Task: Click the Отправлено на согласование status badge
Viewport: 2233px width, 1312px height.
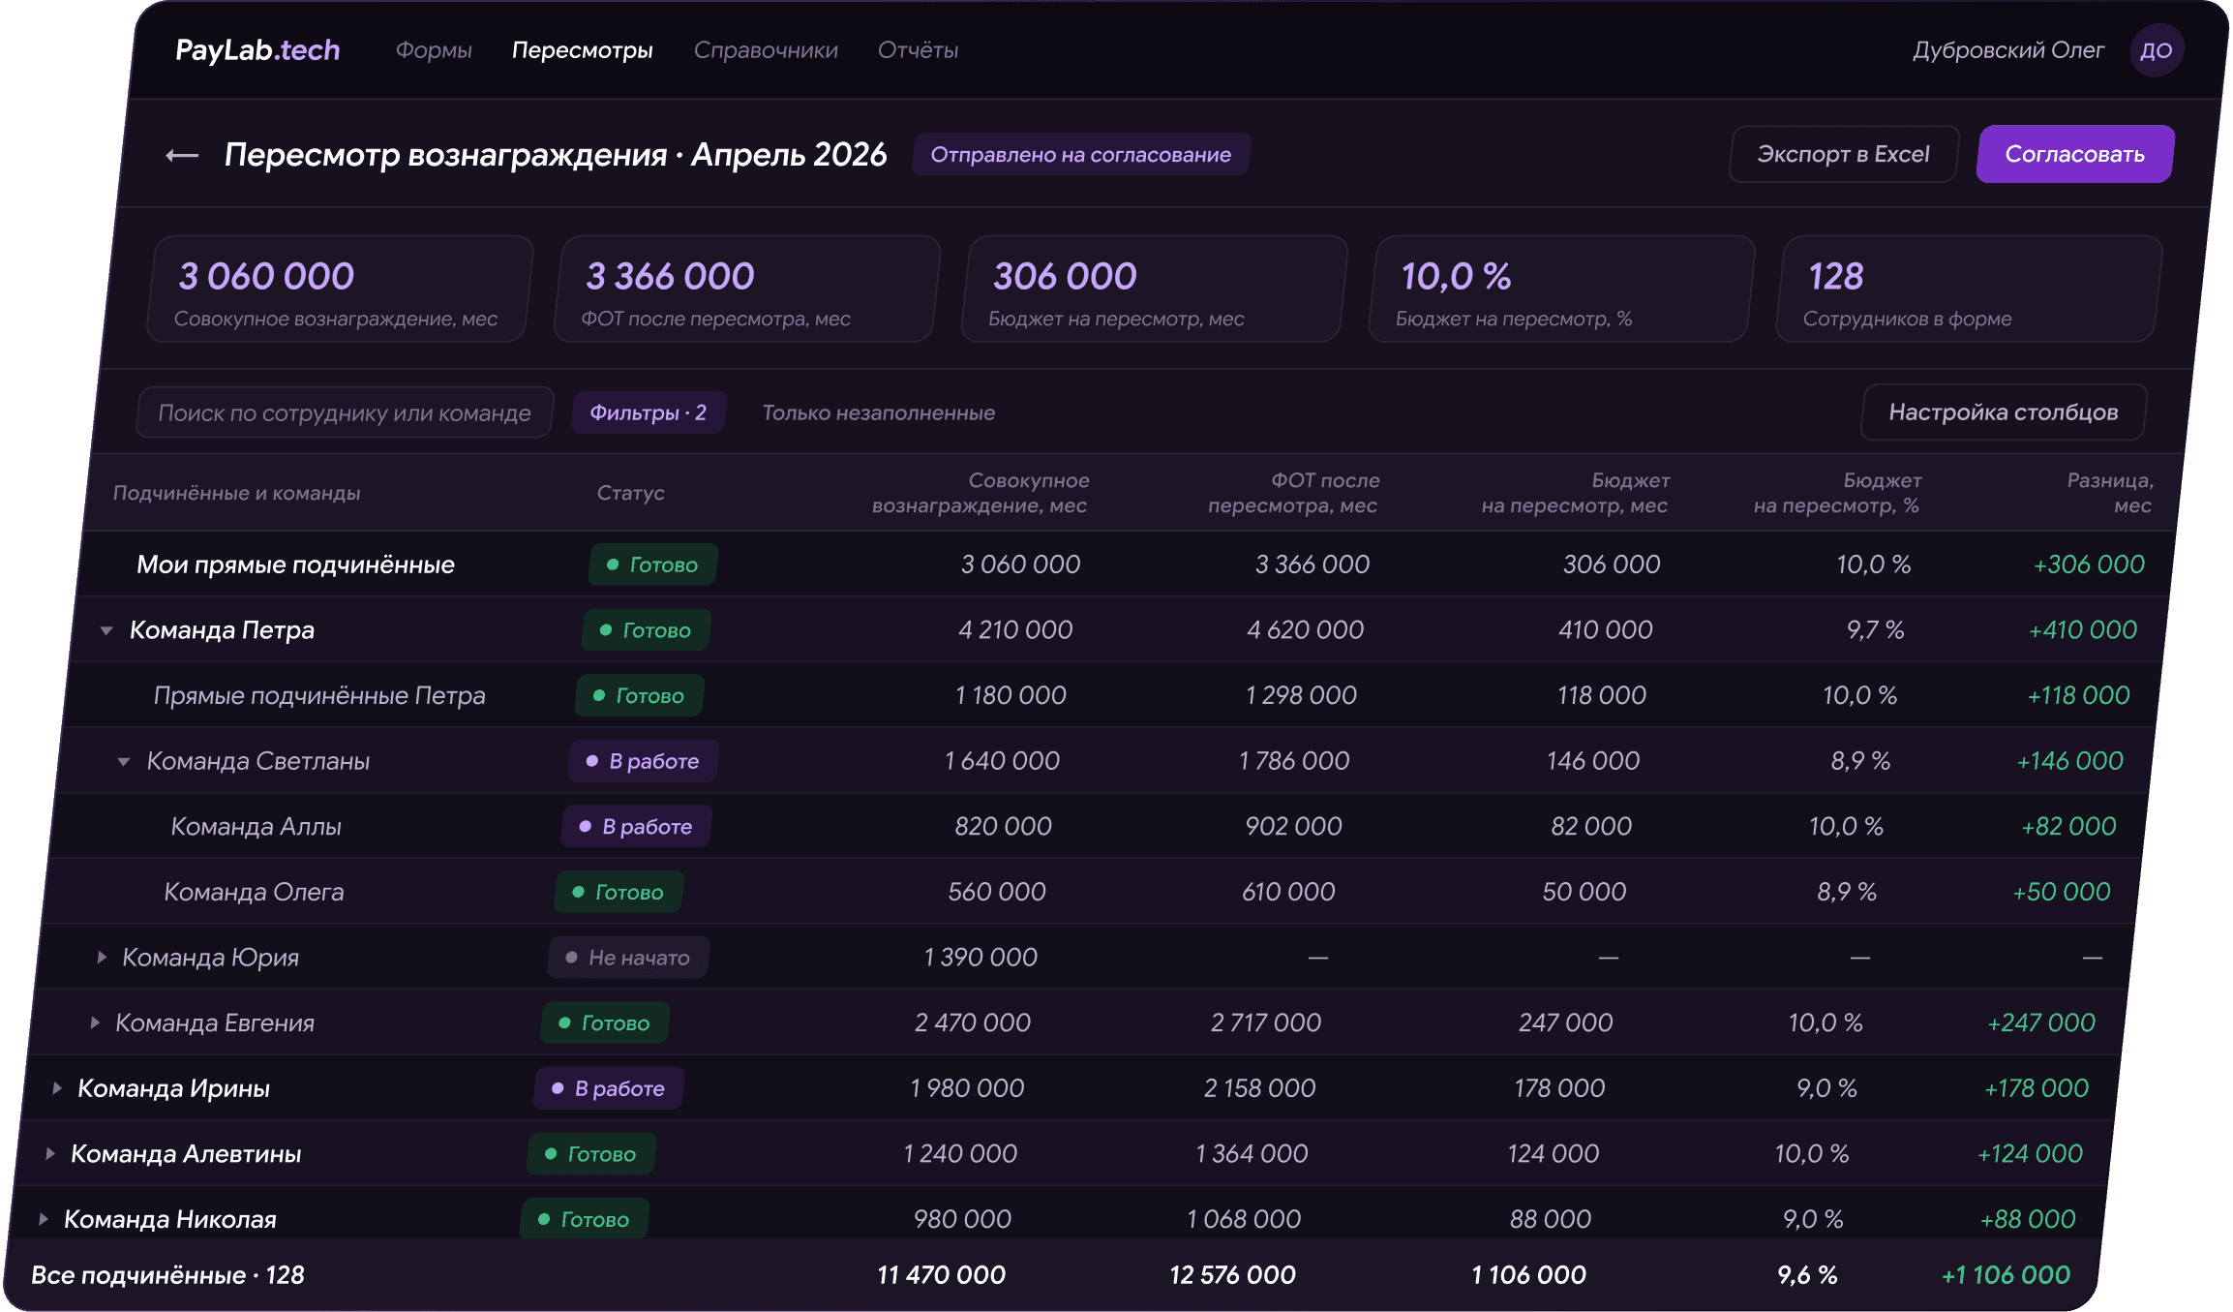Action: click(x=1080, y=155)
